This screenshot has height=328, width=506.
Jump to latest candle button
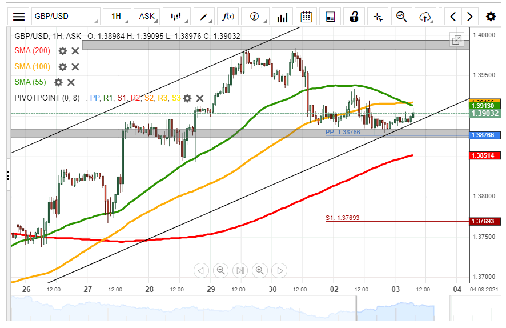click(x=240, y=270)
